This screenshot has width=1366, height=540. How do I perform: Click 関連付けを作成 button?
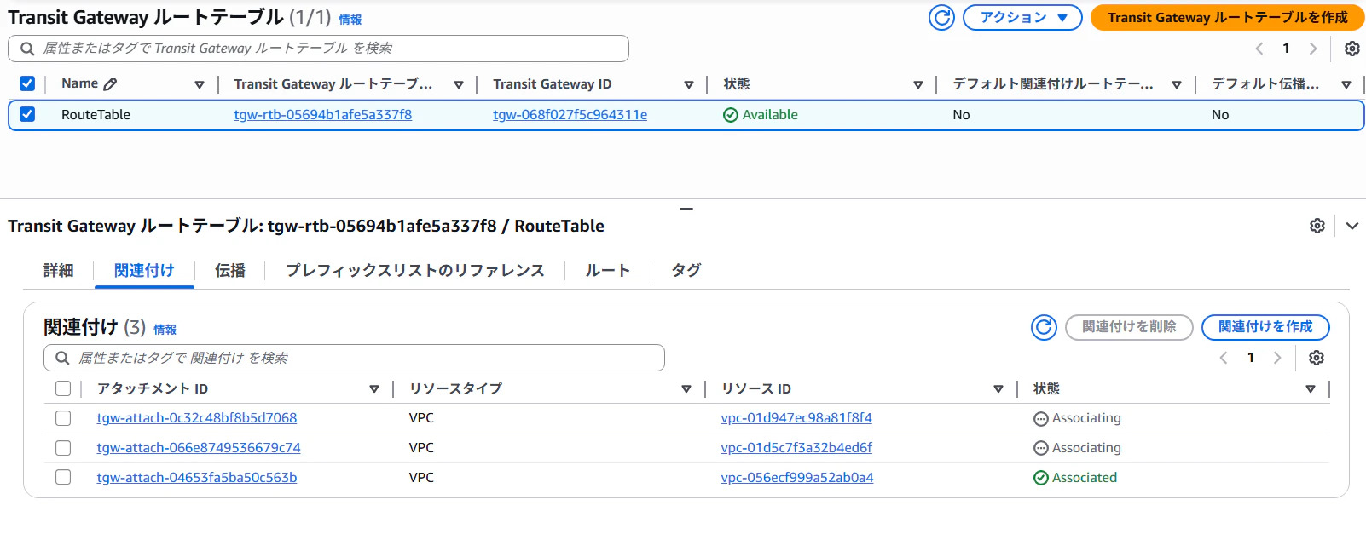pos(1265,327)
